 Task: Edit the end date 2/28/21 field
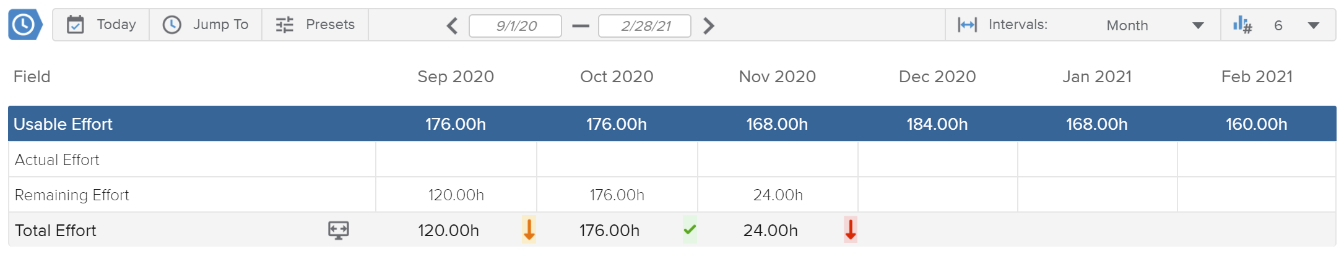point(645,26)
